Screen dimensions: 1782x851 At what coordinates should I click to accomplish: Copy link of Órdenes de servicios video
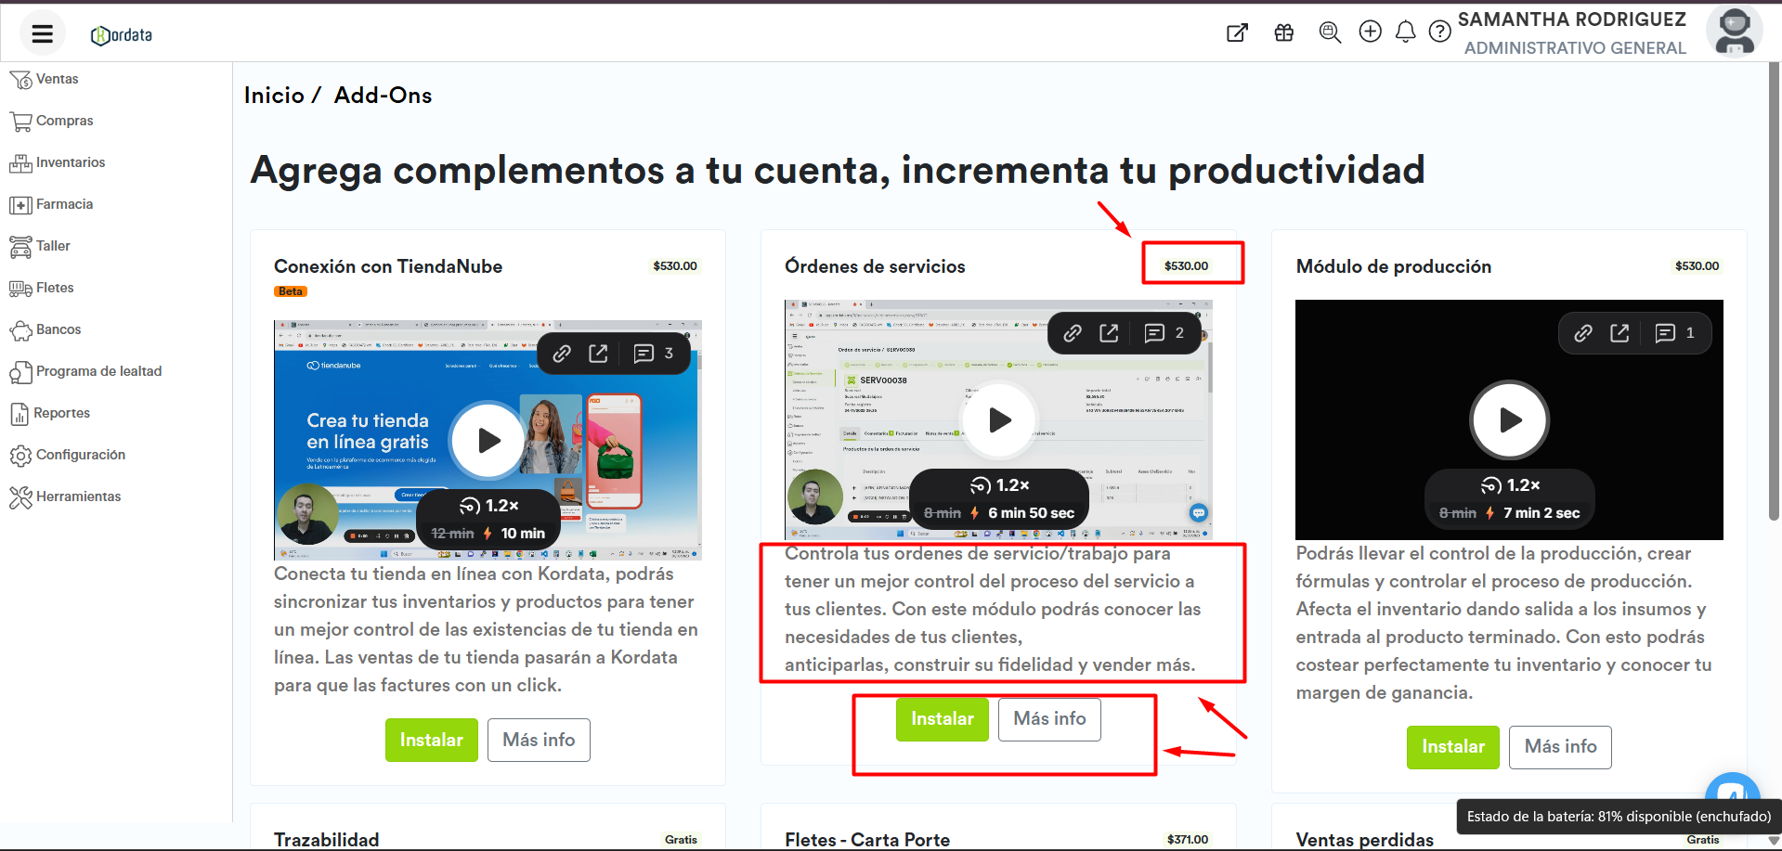[1073, 333]
